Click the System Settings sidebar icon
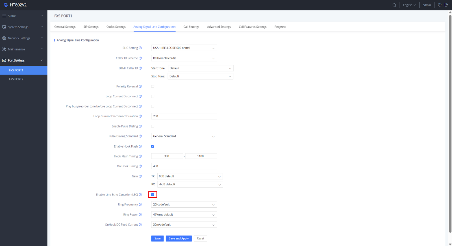Image resolution: width=452 pixels, height=246 pixels. 4,27
